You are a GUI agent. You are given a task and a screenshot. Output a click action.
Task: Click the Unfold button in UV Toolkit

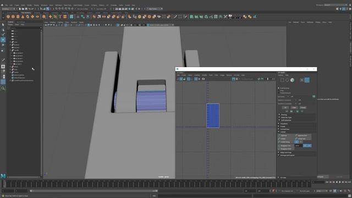[286, 139]
